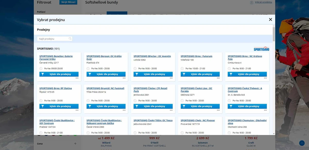Focus the Najít prodejnu search field
This screenshot has width=309, height=150.
coord(55,39)
